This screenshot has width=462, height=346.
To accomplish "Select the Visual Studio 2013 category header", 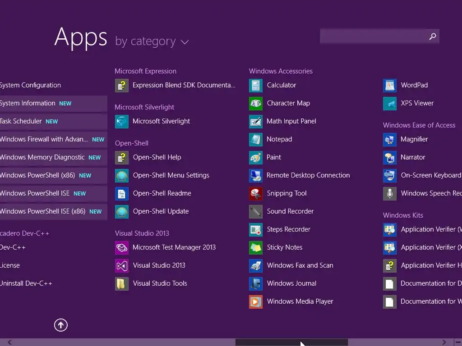I will [142, 233].
